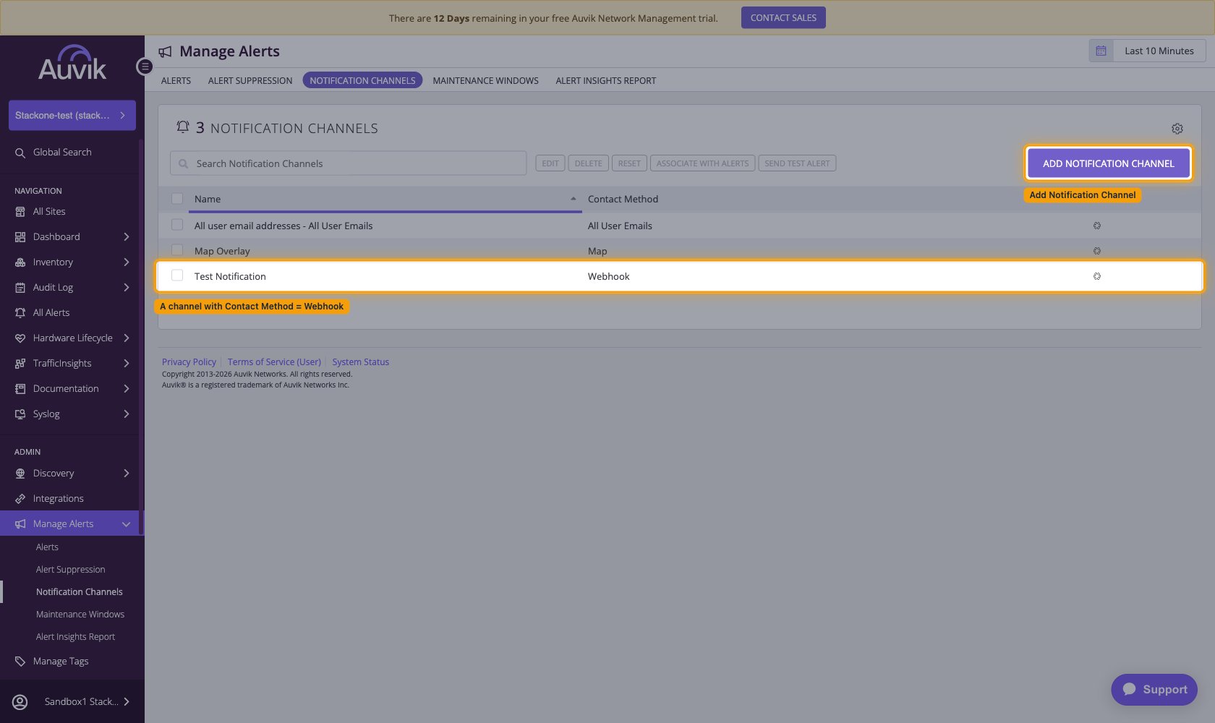Click the Auvik logo

coord(72,63)
